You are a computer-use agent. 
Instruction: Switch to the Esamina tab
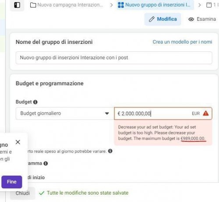(202, 19)
